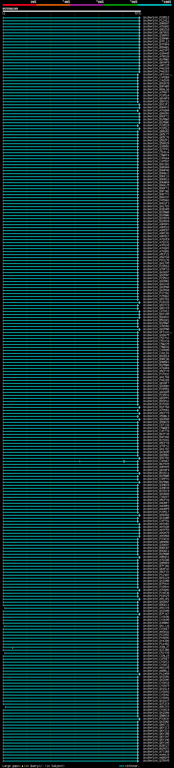Click UniRef100_B5M4B1 label

pyautogui.click(x=156, y=47)
